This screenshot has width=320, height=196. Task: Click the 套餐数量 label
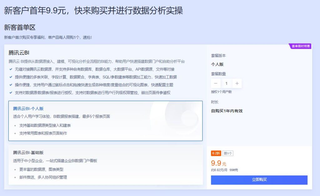218,74
